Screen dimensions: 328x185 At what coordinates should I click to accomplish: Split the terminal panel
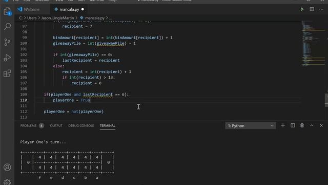click(293, 125)
